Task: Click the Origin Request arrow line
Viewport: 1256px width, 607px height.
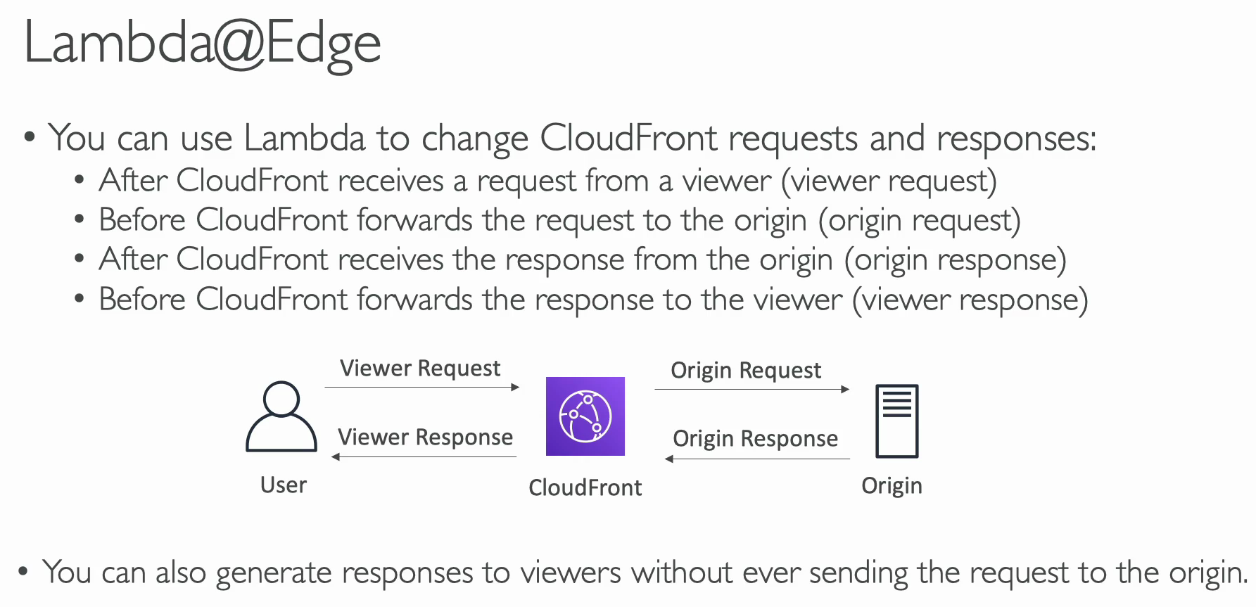Action: coord(752,389)
